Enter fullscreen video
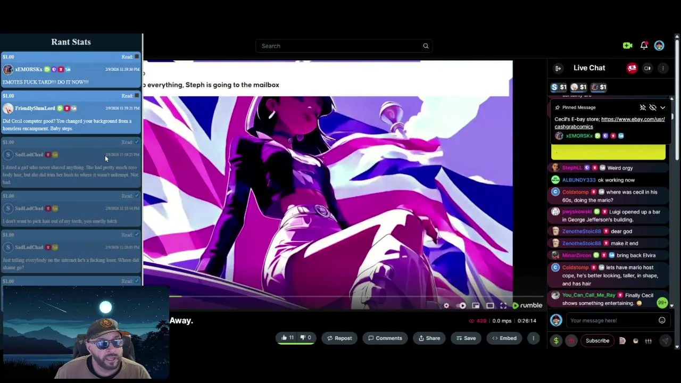The height and width of the screenshot is (383, 681). pos(503,306)
